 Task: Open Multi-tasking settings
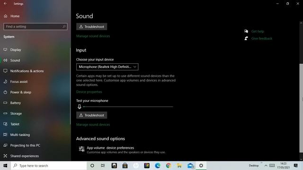(20, 135)
